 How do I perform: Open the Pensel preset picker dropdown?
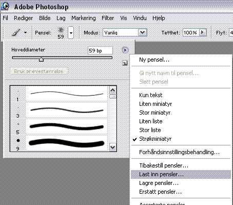pyautogui.click(x=71, y=32)
